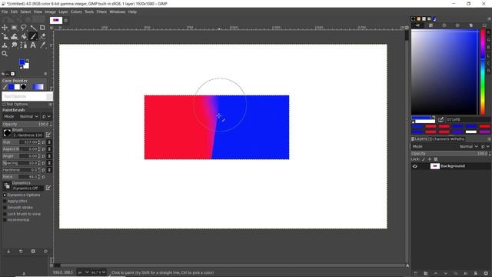492x277 pixels.
Task: Select the Bucket Fill tool
Action: tap(24, 36)
